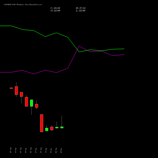
Task: Click the tall red candlestick for 28 Aug
Action: 42,123
